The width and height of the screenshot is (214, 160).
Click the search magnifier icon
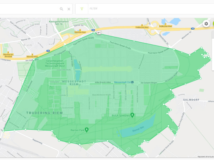pyautogui.click(x=61, y=9)
